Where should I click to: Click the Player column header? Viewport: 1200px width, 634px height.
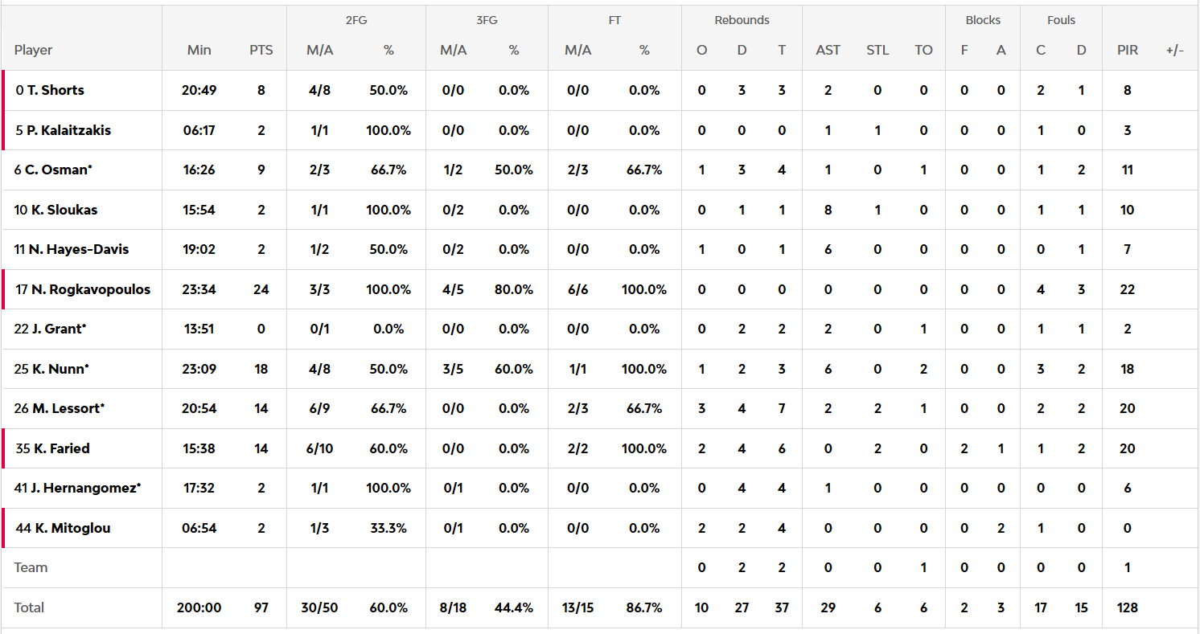pos(33,50)
